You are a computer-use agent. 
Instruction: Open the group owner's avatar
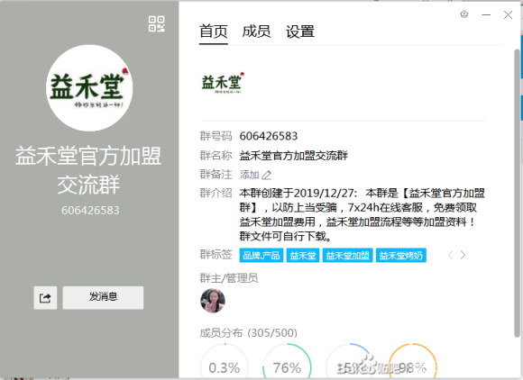point(213,301)
